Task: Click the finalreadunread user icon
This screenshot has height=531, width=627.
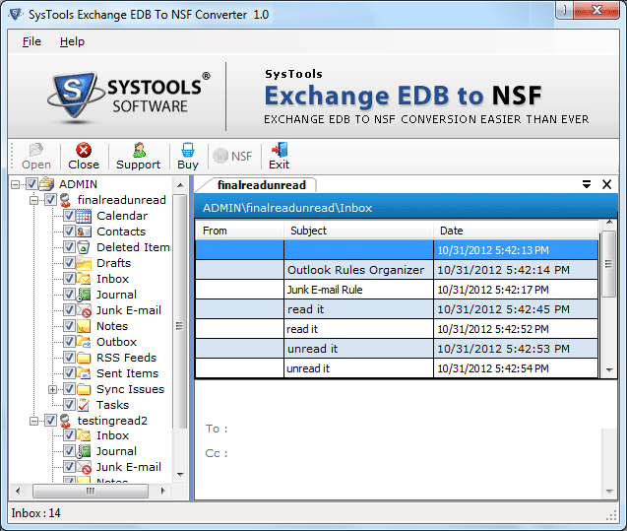Action: 65,200
